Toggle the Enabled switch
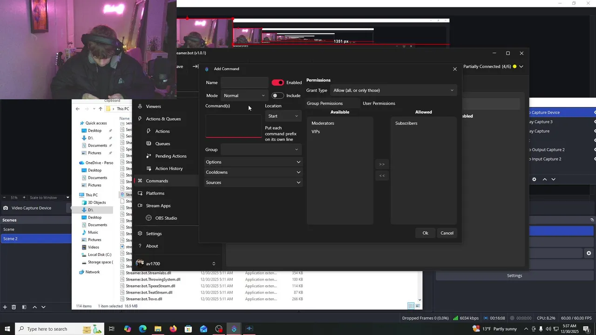Image resolution: width=596 pixels, height=335 pixels. (x=278, y=82)
